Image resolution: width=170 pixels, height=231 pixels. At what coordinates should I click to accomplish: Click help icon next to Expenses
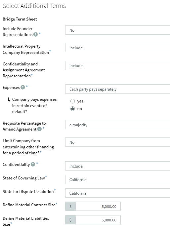point(23,87)
